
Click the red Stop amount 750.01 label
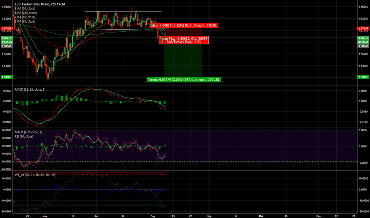[184, 25]
